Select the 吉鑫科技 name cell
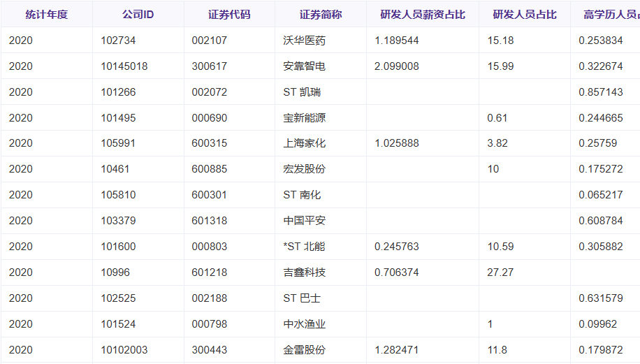Image resolution: width=640 pixels, height=364 pixels. point(321,272)
